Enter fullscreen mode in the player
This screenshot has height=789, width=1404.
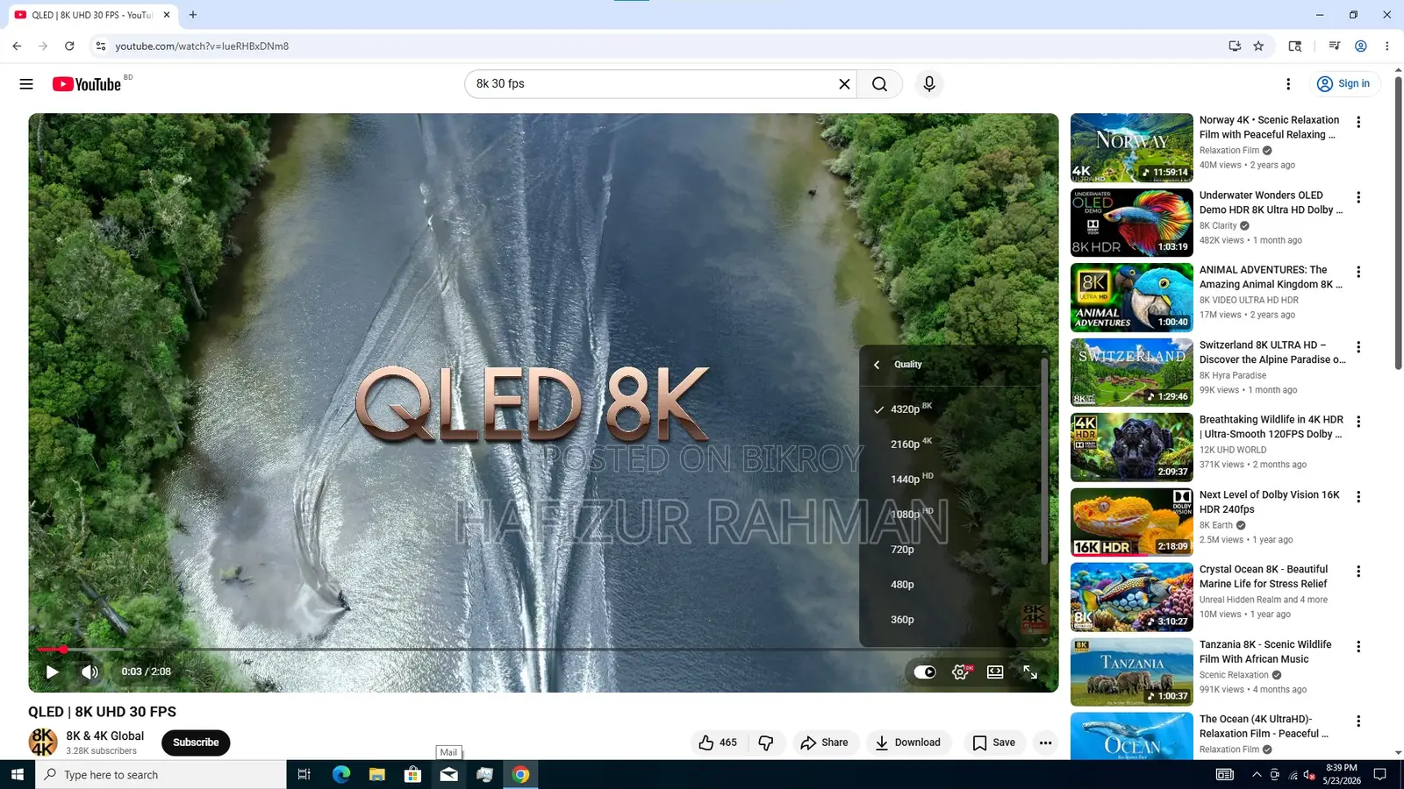1030,672
